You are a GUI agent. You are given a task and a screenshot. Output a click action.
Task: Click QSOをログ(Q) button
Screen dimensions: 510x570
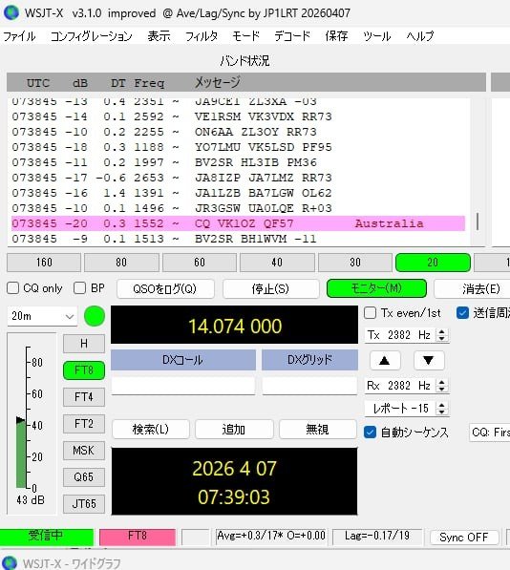165,288
